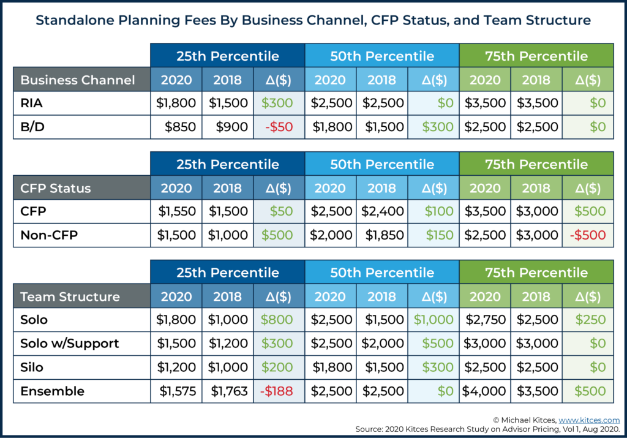Viewport: 627px width, 438px height.
Task: Click the red -$500 Non-CFP change value
Action: point(587,235)
